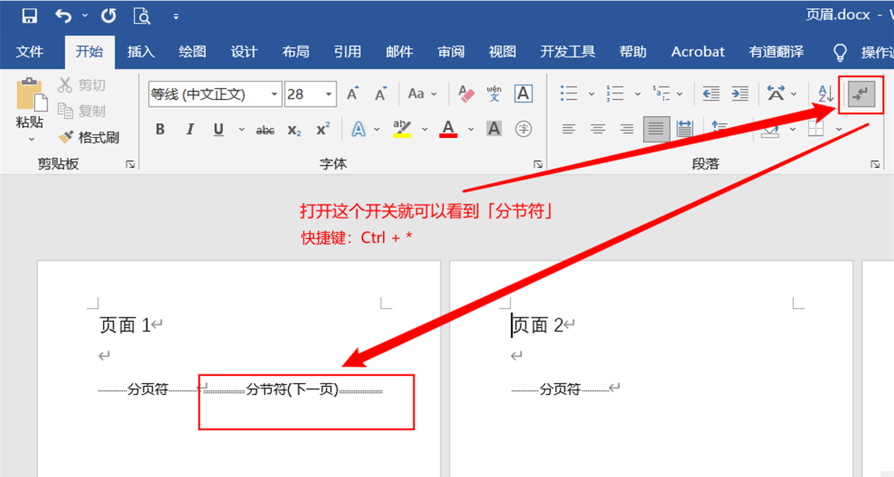Toggle underline formatting
This screenshot has height=477, width=894.
(219, 129)
